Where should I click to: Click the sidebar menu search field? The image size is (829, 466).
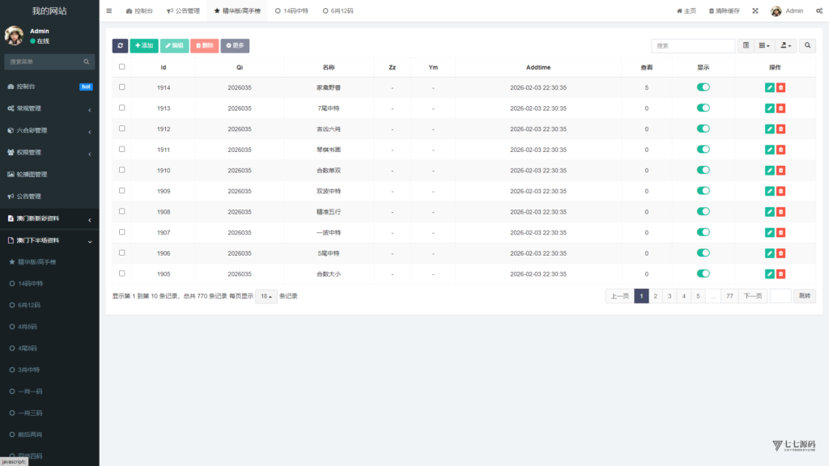click(x=49, y=61)
